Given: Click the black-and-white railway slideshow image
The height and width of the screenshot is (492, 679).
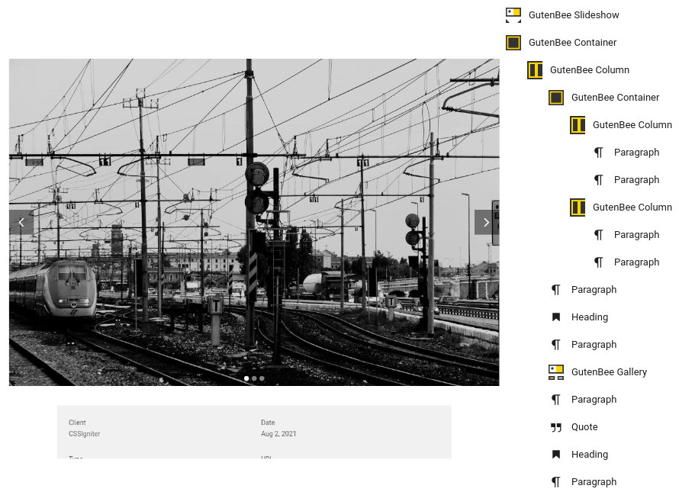Looking at the screenshot, I should coord(254,222).
